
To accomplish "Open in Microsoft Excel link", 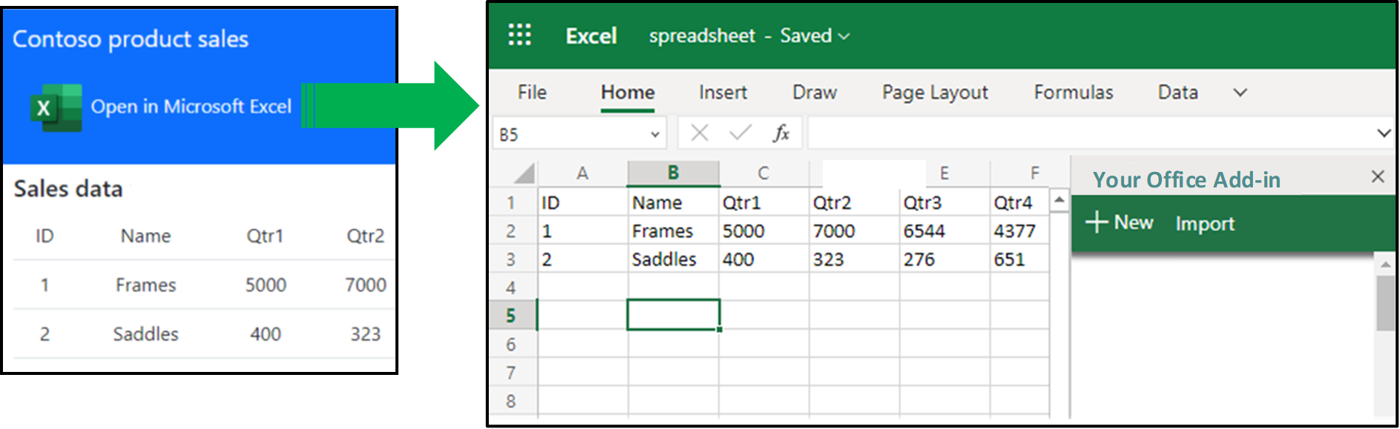I will (191, 107).
